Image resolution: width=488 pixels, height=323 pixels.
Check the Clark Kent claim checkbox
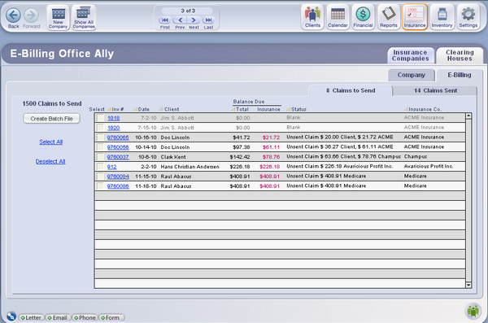click(x=100, y=157)
